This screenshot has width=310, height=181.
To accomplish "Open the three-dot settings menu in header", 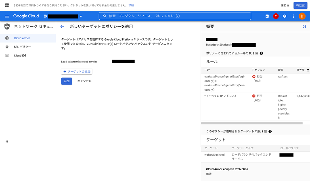I will pyautogui.click(x=293, y=16).
